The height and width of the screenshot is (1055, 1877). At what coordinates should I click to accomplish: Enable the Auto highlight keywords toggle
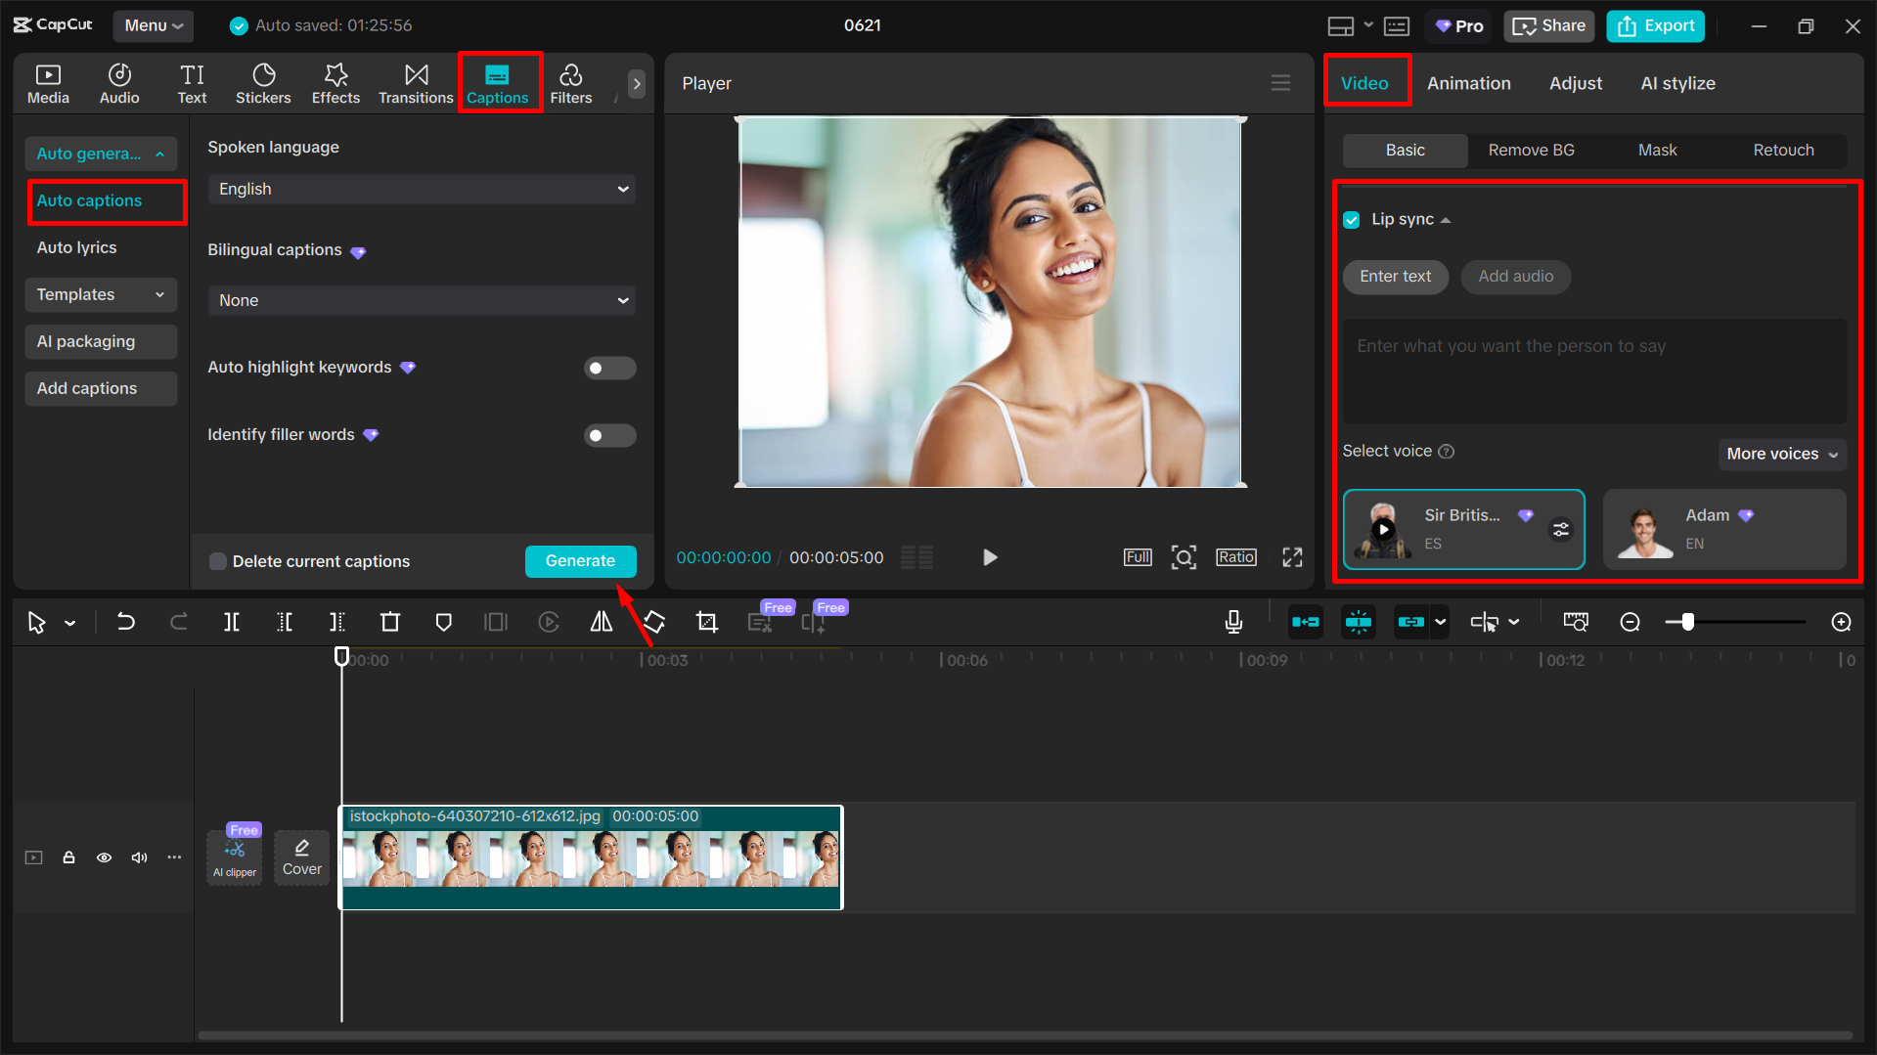pos(609,368)
